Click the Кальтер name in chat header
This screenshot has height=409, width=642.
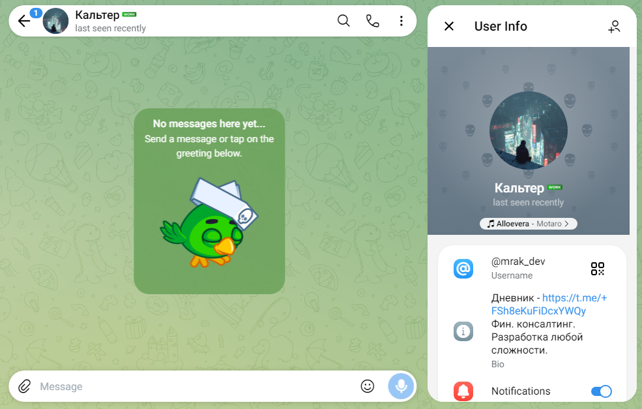98,15
